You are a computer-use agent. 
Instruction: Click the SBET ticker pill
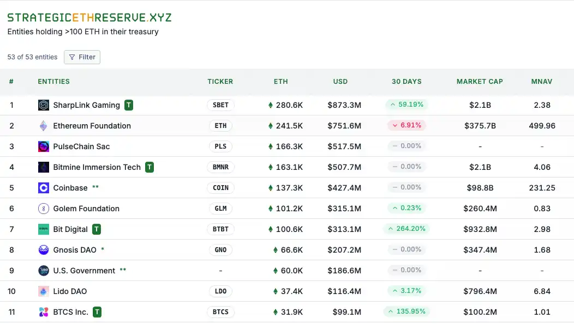click(220, 105)
